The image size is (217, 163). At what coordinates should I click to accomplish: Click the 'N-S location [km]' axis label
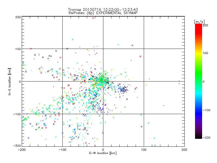9,81
